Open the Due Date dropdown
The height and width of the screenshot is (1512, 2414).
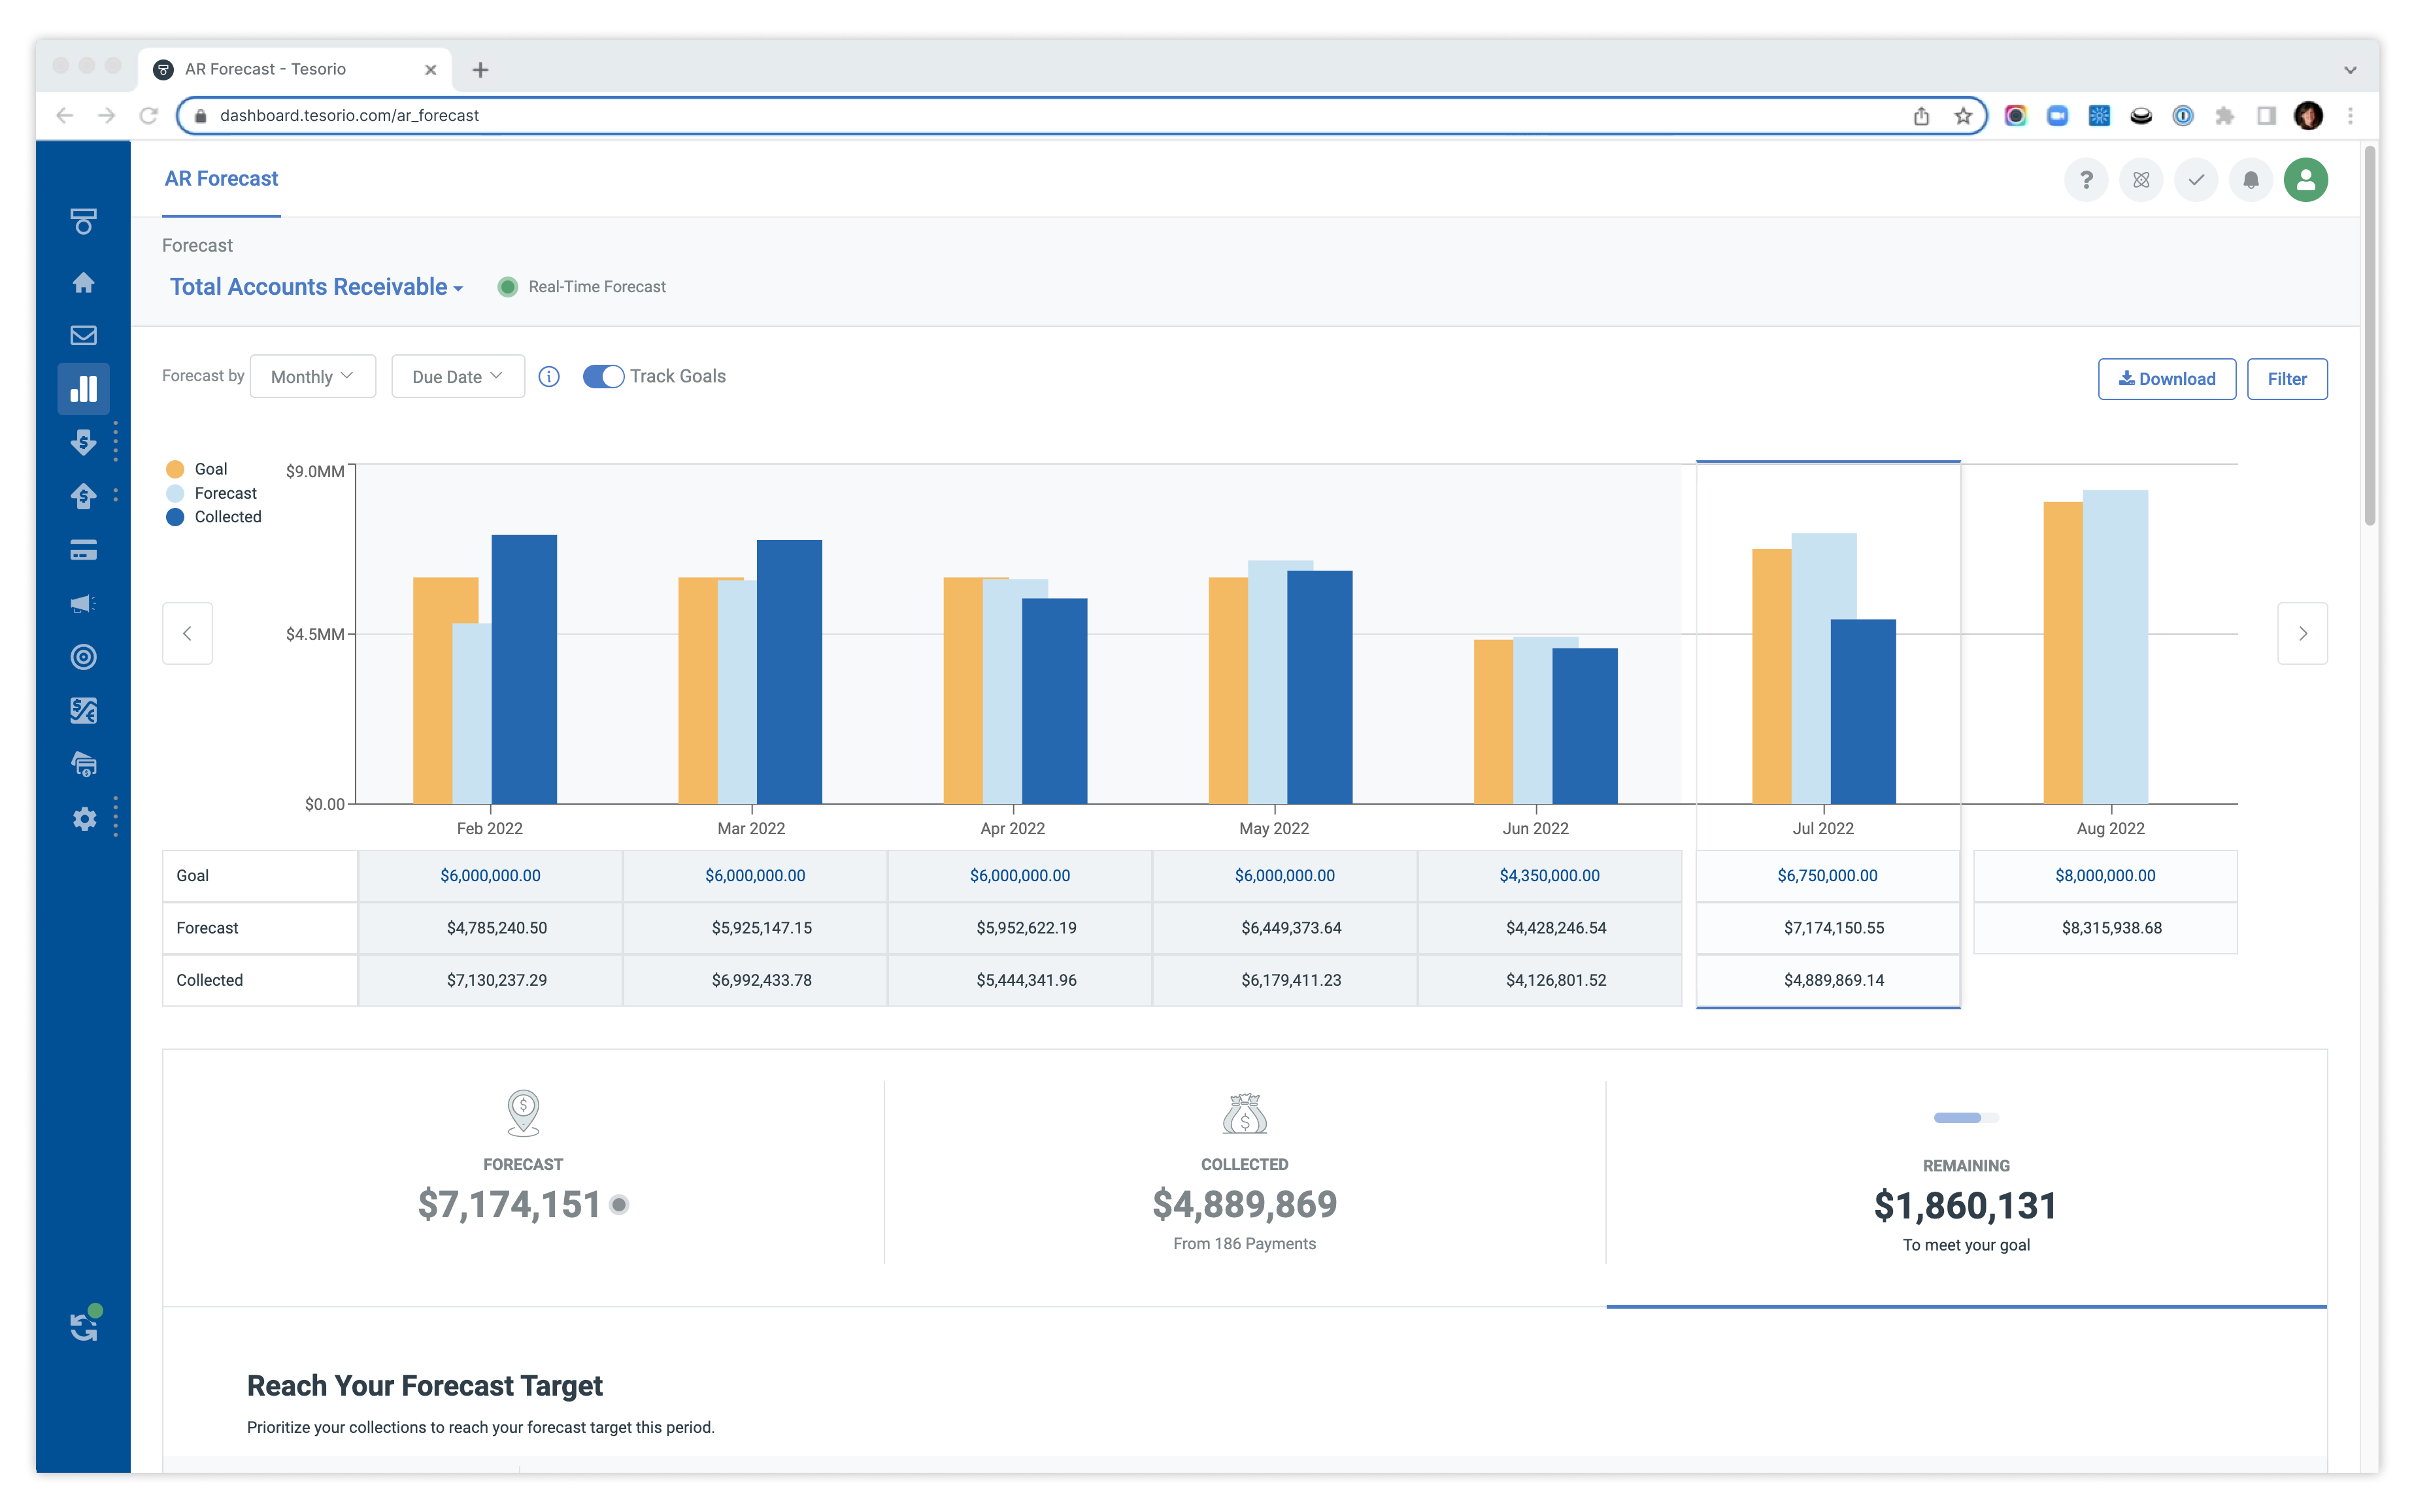[x=457, y=377]
